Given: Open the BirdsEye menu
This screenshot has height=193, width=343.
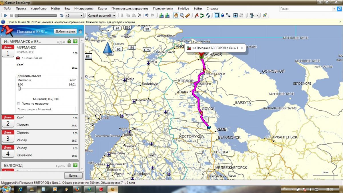Looking at the screenshot, I should click(x=183, y=9).
